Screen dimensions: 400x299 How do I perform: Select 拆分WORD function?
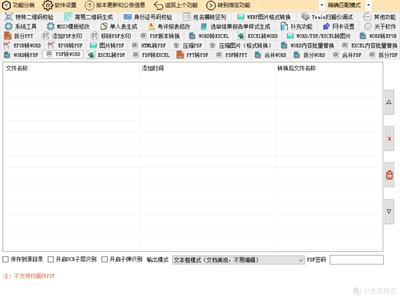[309, 55]
